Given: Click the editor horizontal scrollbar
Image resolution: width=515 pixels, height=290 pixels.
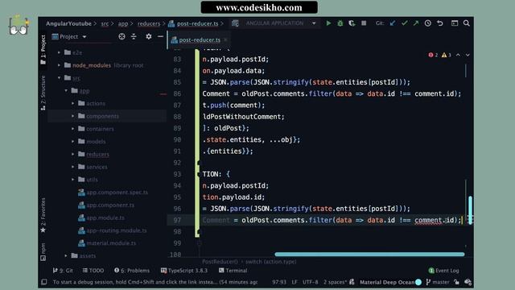Looking at the screenshot, I should point(369,255).
